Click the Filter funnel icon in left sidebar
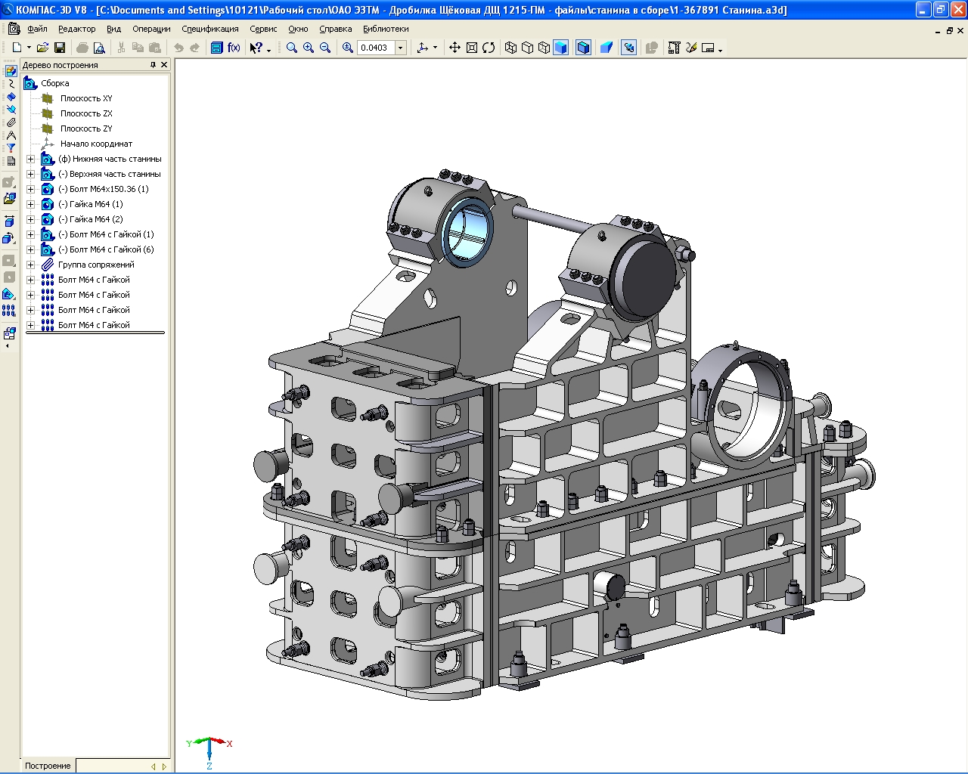This screenshot has width=968, height=774. pos(11,148)
